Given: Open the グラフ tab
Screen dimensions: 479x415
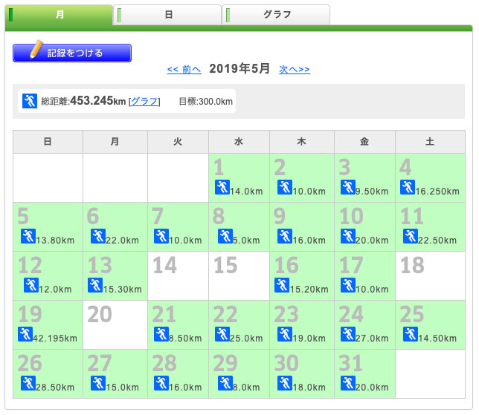Looking at the screenshot, I should pos(277,15).
